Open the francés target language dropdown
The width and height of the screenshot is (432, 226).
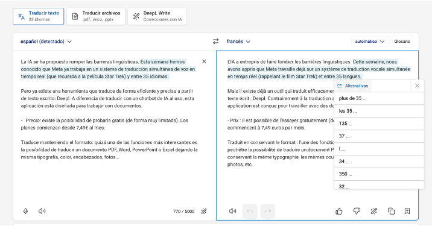(x=238, y=42)
